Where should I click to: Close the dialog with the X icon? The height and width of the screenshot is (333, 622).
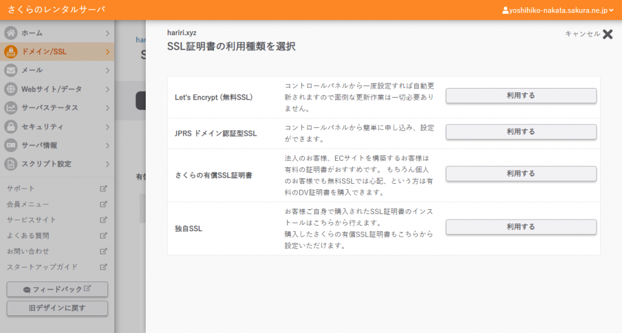(x=607, y=34)
